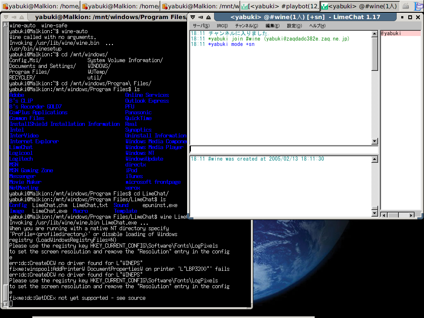The height and width of the screenshot is (318, 424).
Task: Click channel log scrollbar down arrow
Action: click(x=374, y=141)
